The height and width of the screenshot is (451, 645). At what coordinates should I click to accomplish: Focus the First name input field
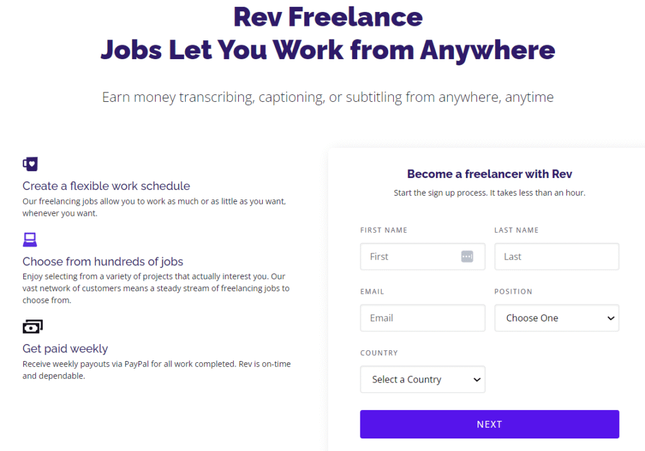coord(409,257)
